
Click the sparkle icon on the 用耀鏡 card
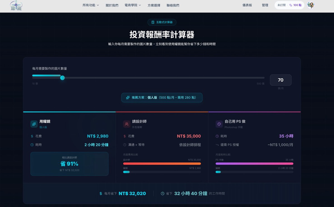[x=34, y=124]
